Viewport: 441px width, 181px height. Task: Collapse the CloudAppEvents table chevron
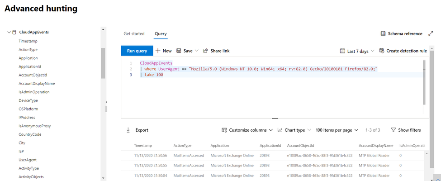coord(9,32)
